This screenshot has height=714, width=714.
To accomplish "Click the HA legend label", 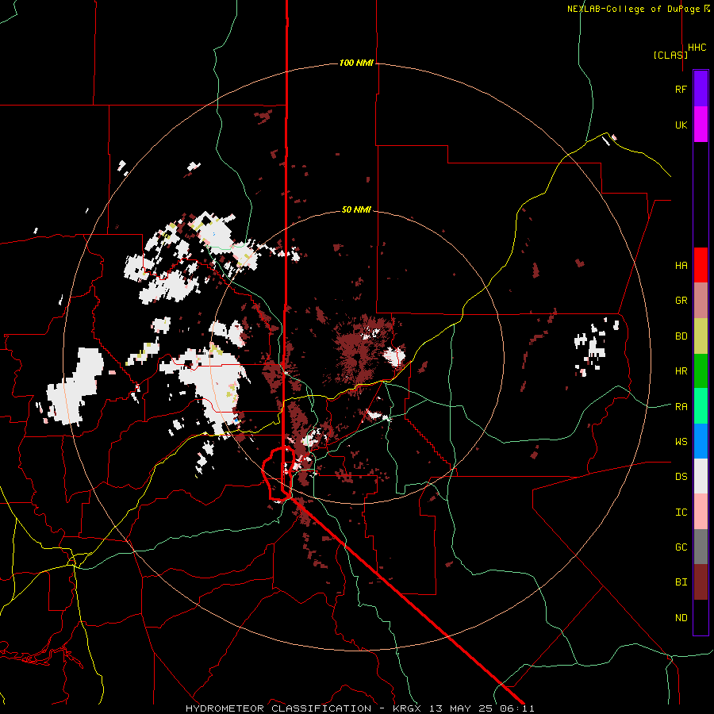I will [681, 265].
